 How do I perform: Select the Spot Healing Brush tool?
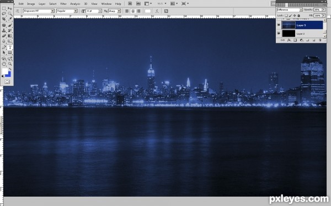[4, 25]
